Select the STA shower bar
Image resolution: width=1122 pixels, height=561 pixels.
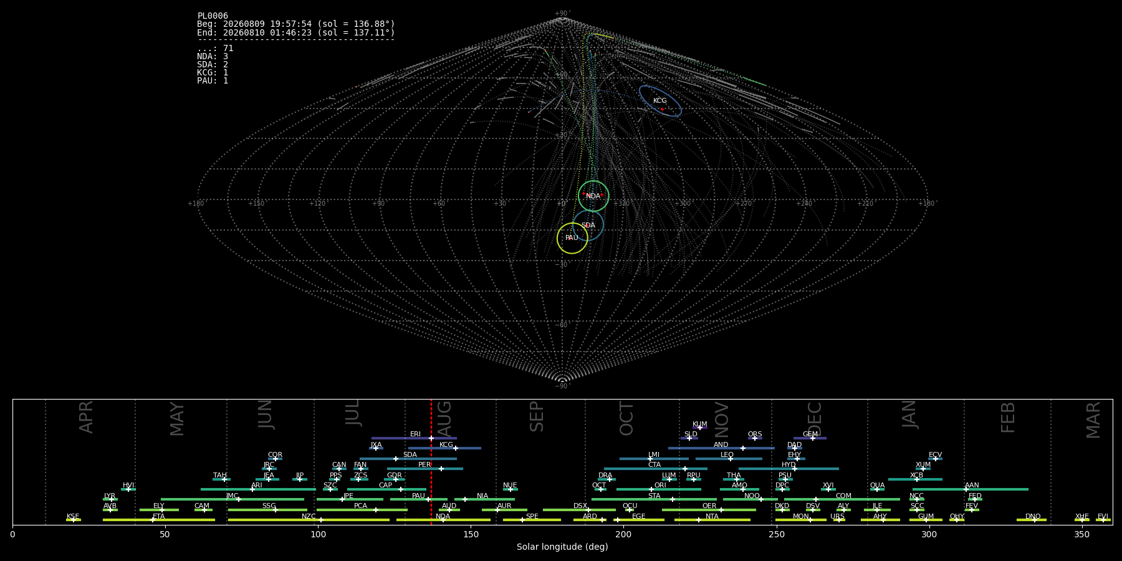tap(654, 499)
